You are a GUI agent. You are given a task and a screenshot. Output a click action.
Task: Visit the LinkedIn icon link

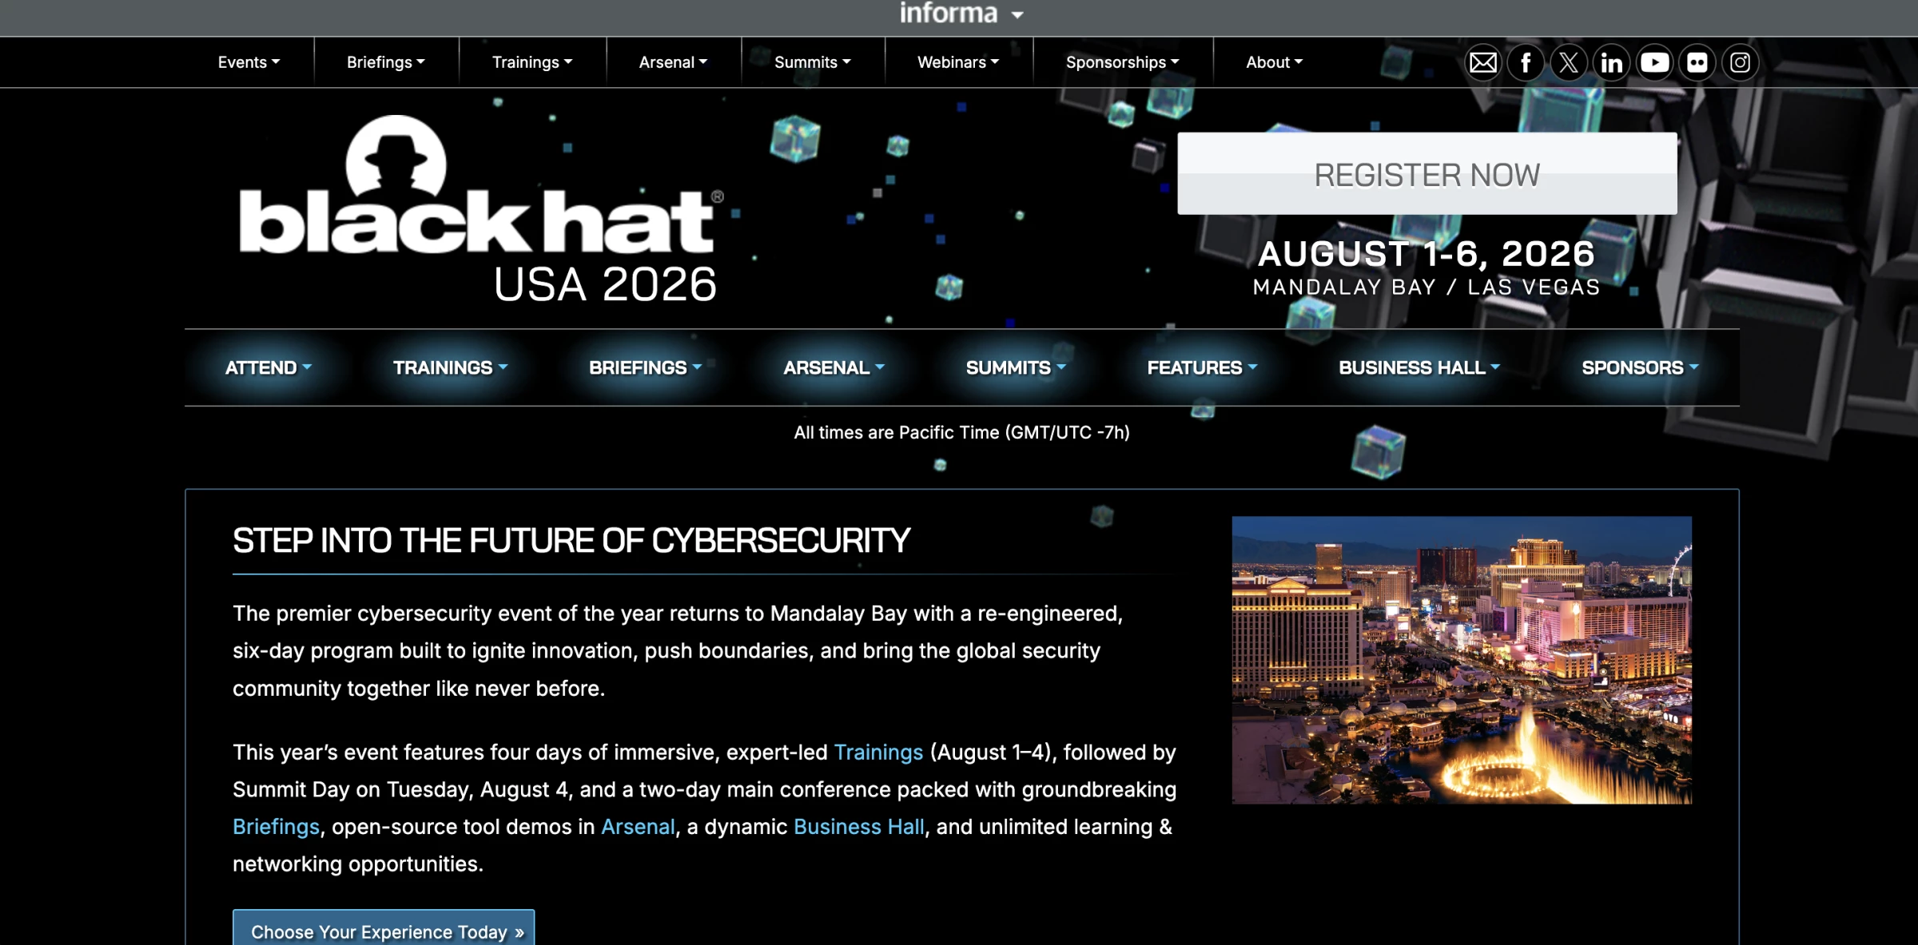(x=1611, y=62)
